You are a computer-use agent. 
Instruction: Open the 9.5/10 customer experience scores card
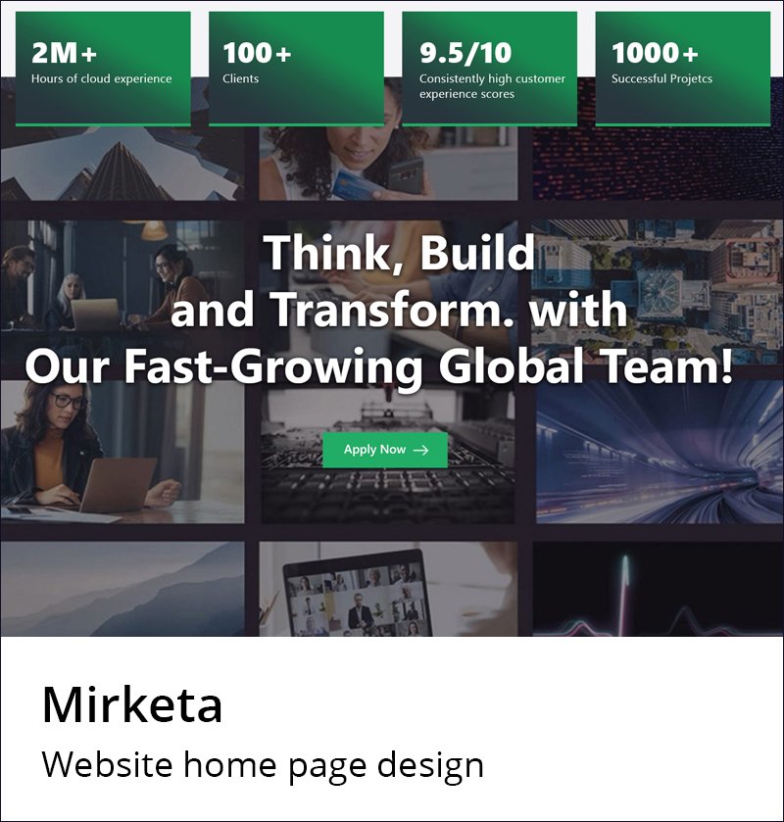pos(490,69)
